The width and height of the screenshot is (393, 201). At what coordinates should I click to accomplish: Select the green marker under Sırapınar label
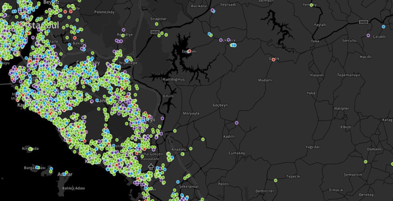[159, 35]
